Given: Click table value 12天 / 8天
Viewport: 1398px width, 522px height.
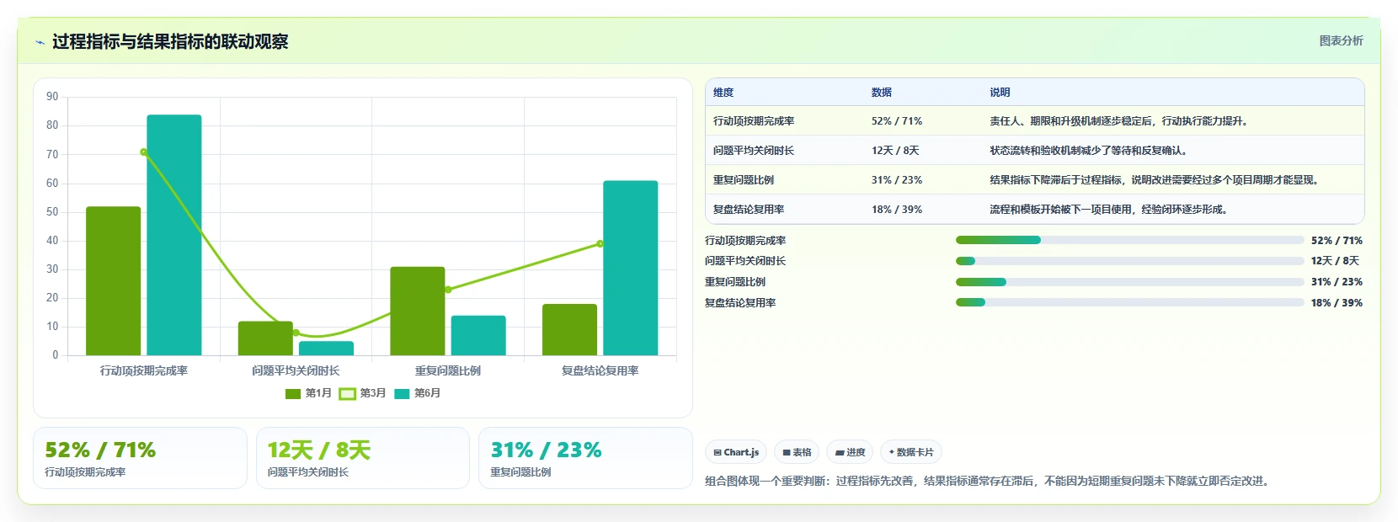Looking at the screenshot, I should click(895, 151).
